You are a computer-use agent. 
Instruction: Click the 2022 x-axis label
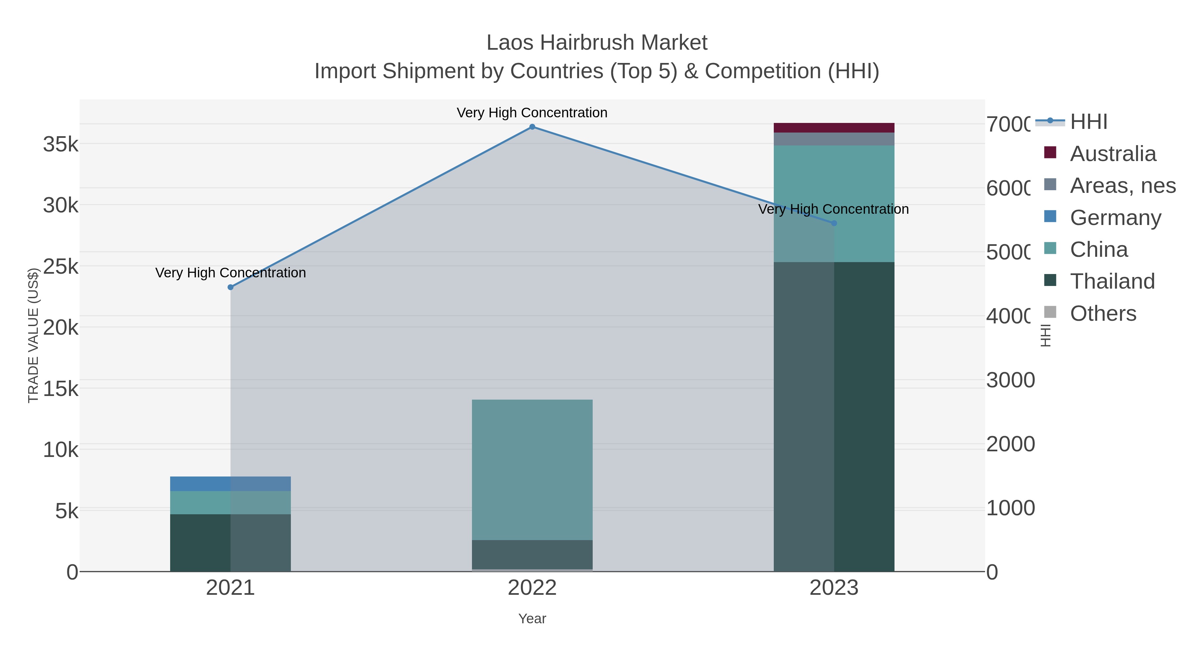[532, 588]
